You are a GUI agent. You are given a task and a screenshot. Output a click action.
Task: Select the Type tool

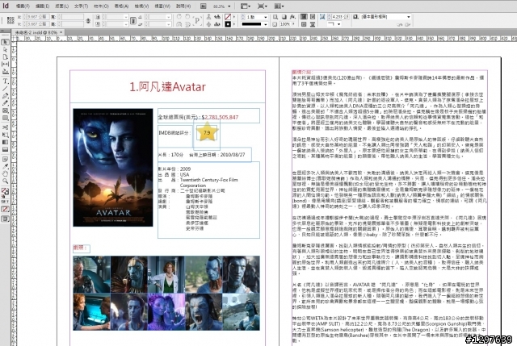(x=6, y=81)
